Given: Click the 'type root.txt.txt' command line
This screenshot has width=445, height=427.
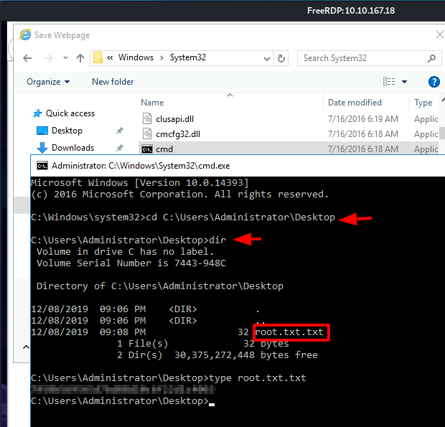Looking at the screenshot, I should coord(169,378).
